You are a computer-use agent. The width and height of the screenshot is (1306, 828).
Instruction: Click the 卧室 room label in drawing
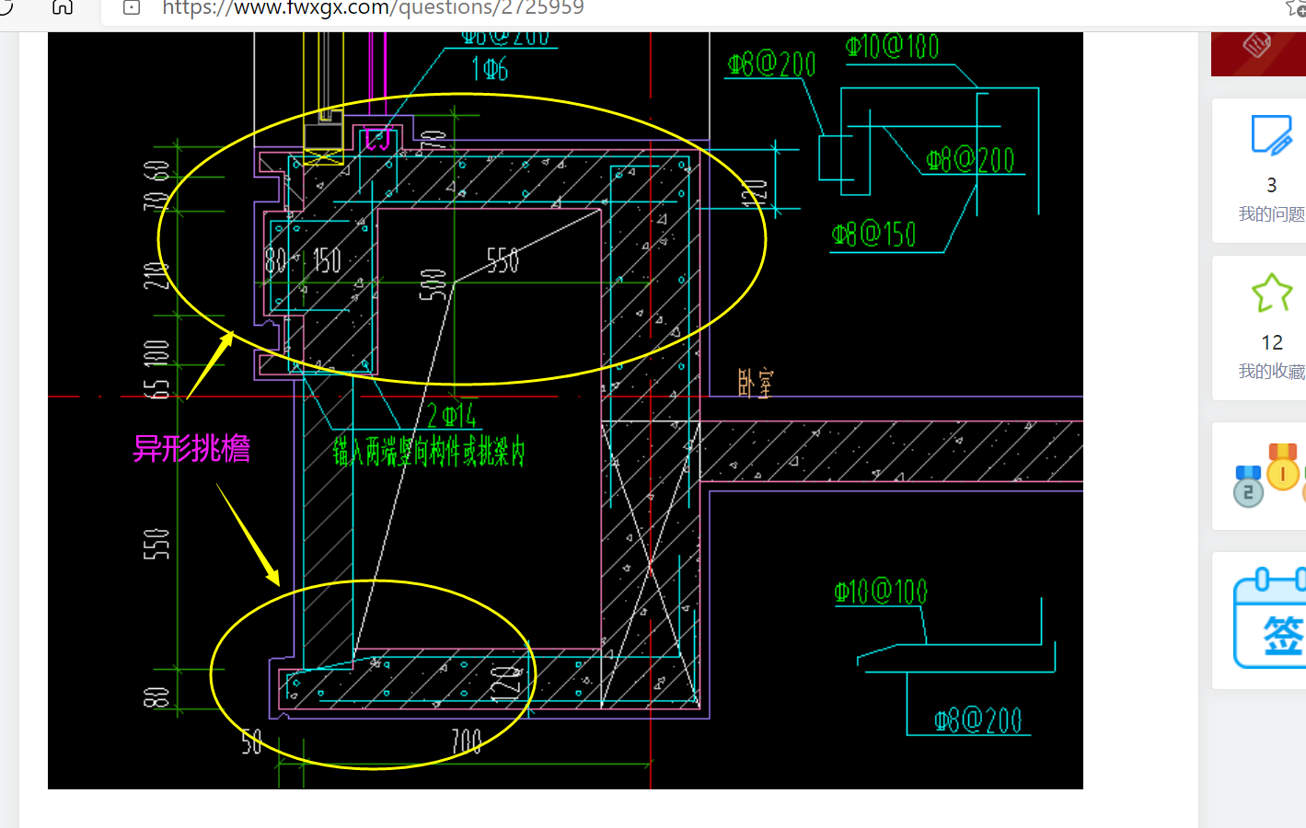tap(755, 383)
